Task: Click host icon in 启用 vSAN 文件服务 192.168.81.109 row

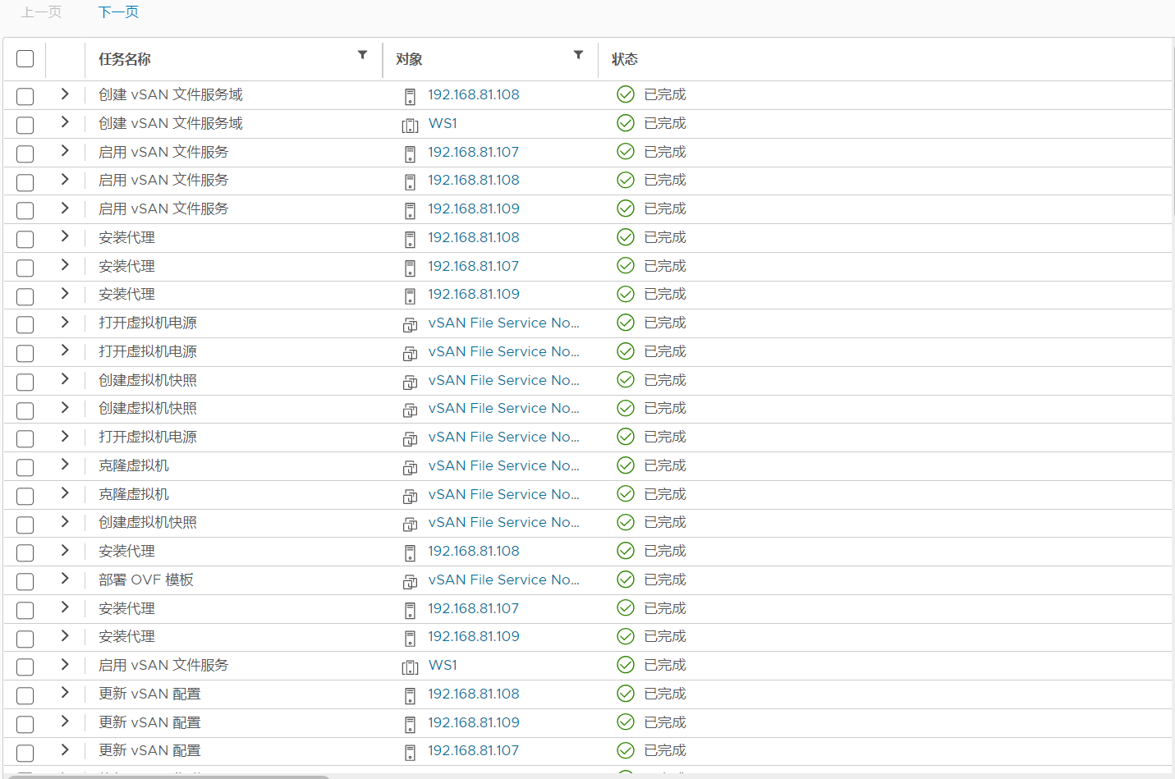Action: tap(410, 210)
